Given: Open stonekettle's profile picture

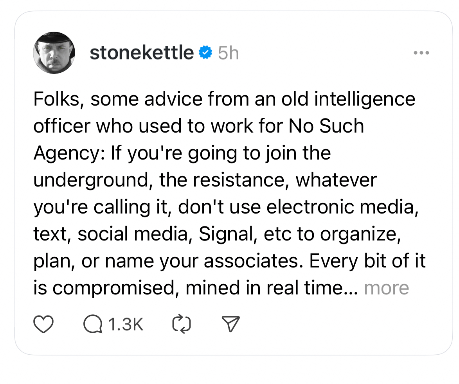Looking at the screenshot, I should (x=54, y=53).
